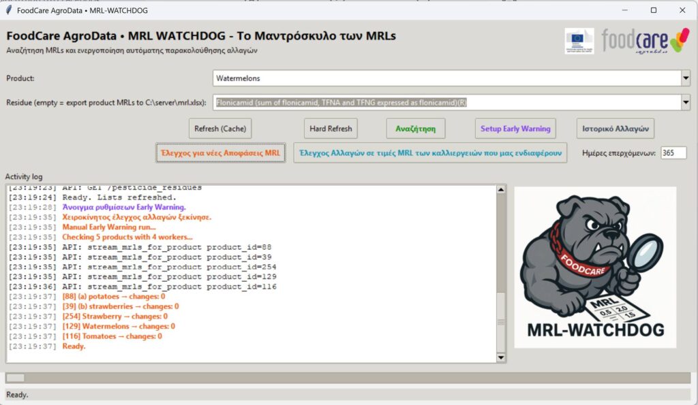698x405 pixels.
Task: Click the activity log vertical scrollbar thumb
Action: coord(501,323)
